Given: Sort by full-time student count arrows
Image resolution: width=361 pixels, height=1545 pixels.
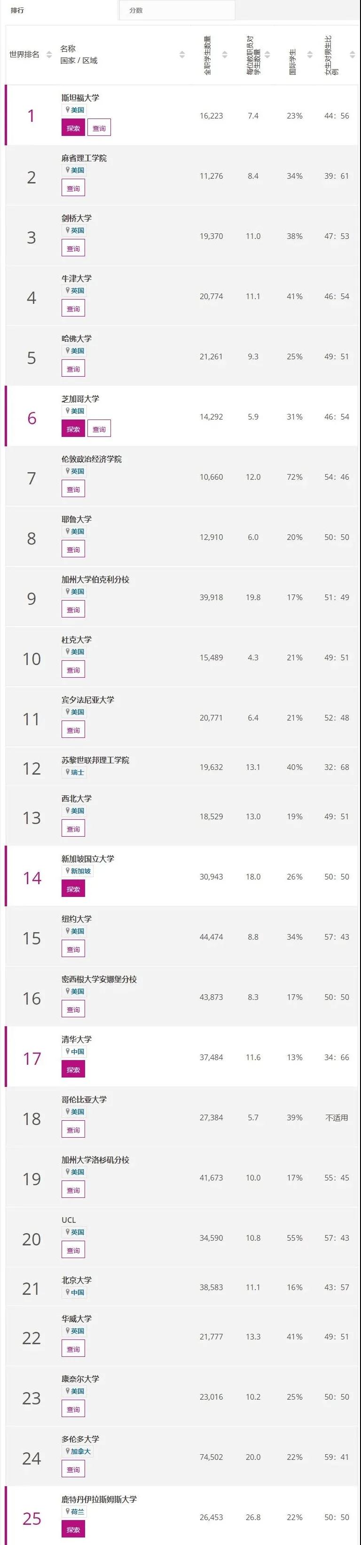Looking at the screenshot, I should [225, 55].
